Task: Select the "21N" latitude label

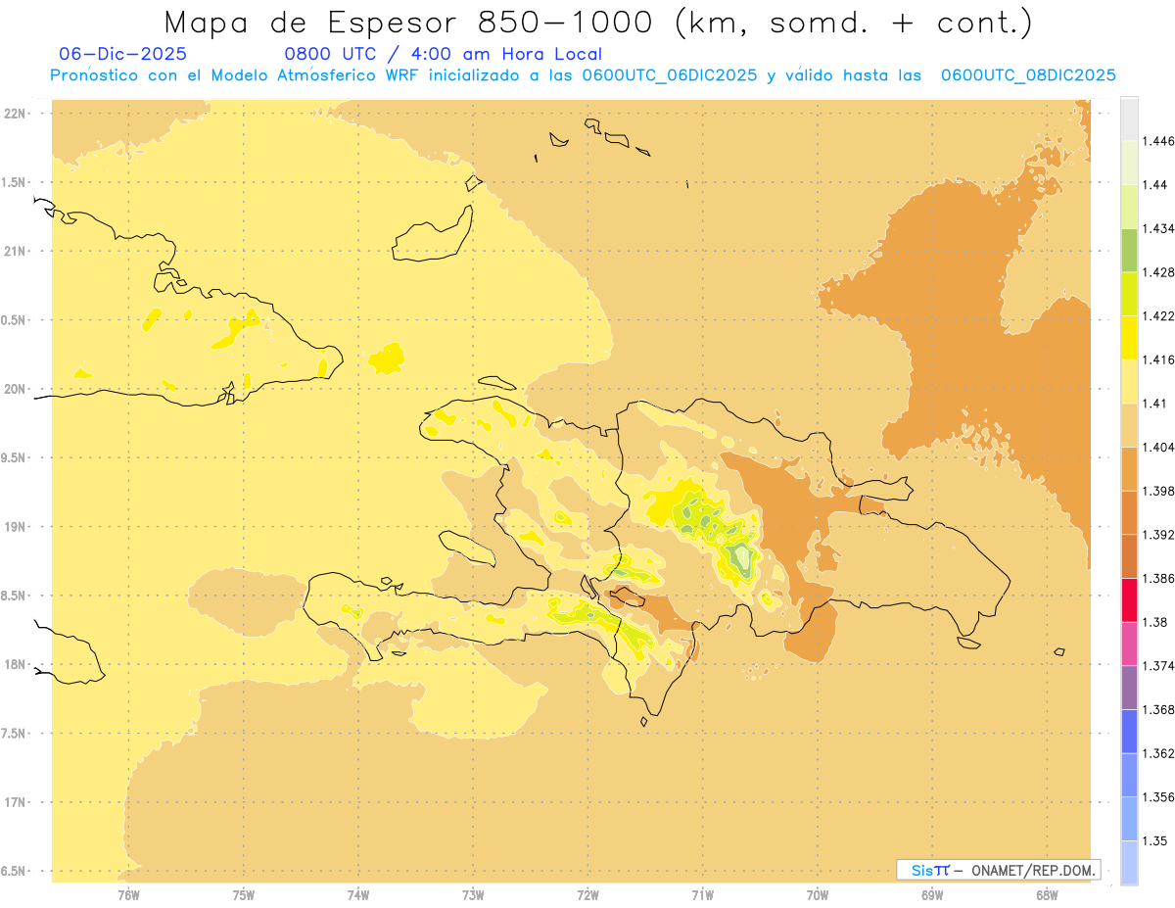Action: pos(16,251)
